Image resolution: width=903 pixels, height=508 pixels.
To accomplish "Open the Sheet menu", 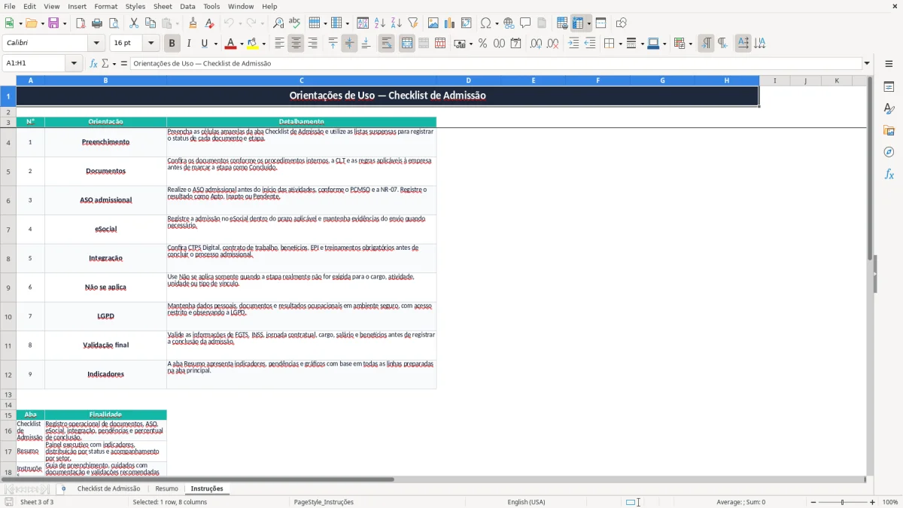I will pyautogui.click(x=163, y=6).
